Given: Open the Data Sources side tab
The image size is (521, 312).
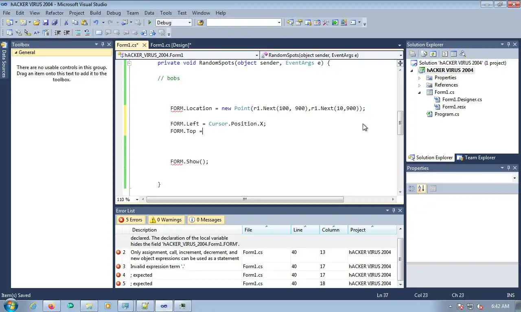Looking at the screenshot, I should pos(4,60).
